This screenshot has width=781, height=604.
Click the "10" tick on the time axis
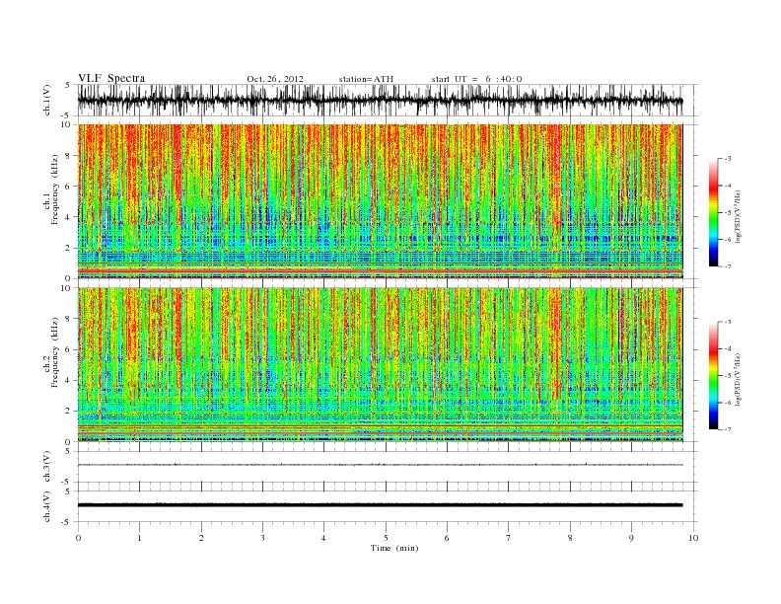click(693, 538)
